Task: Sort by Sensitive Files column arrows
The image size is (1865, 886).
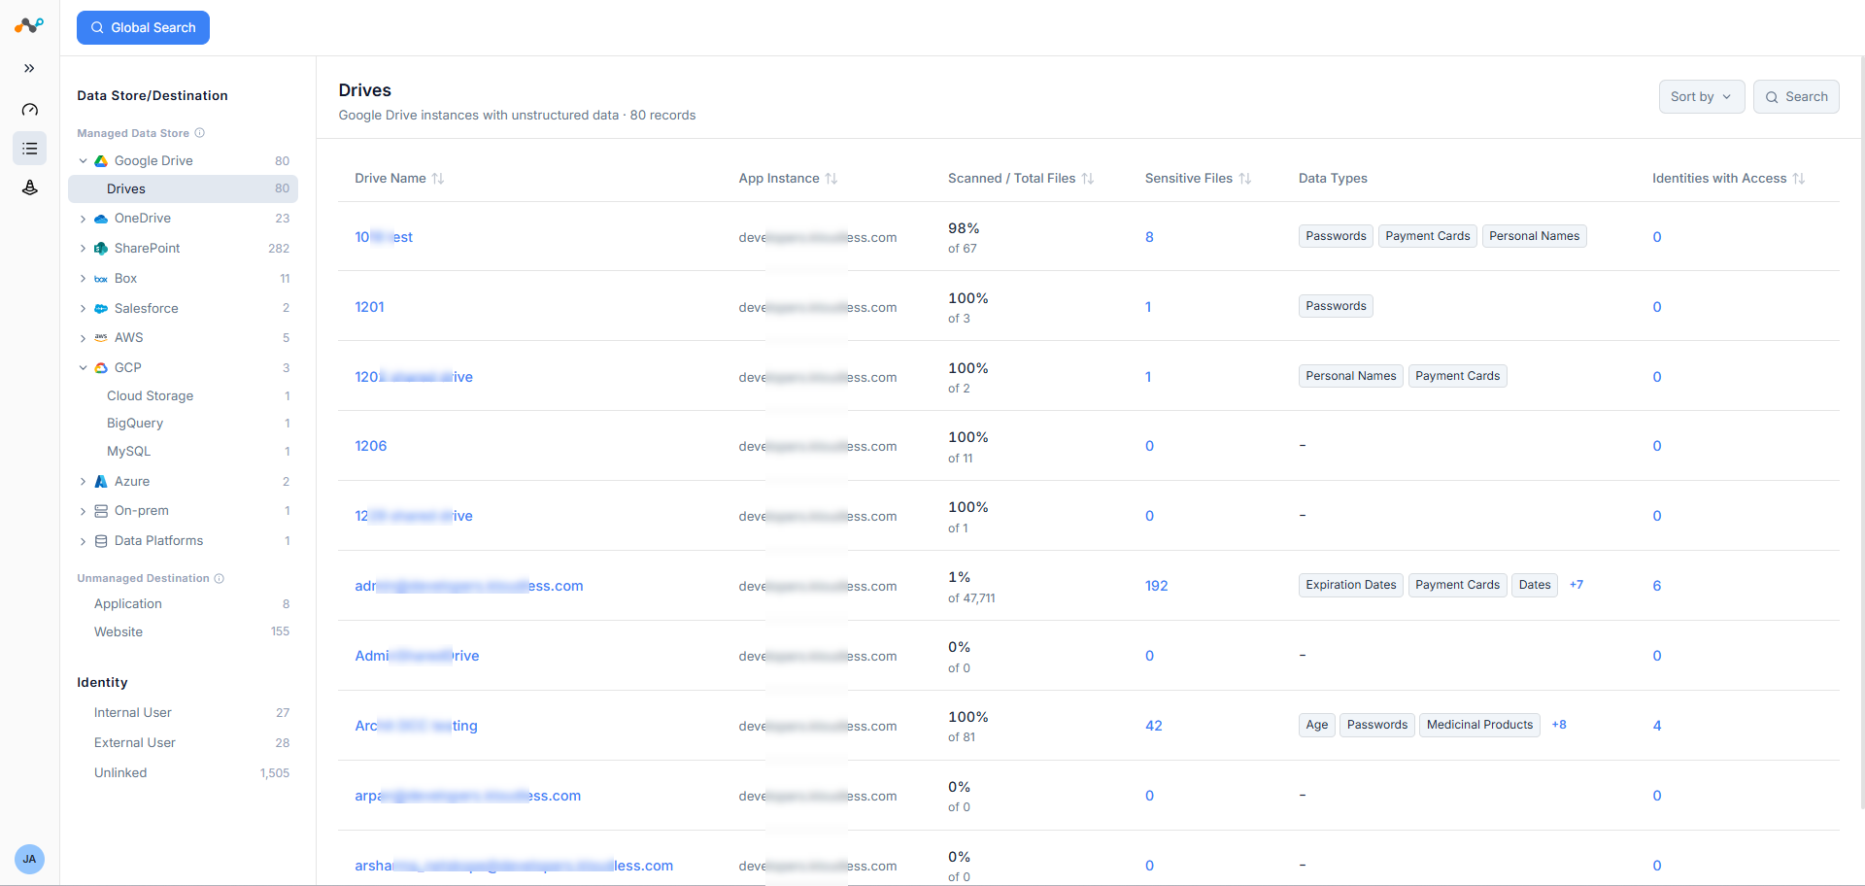Action: [1245, 179]
